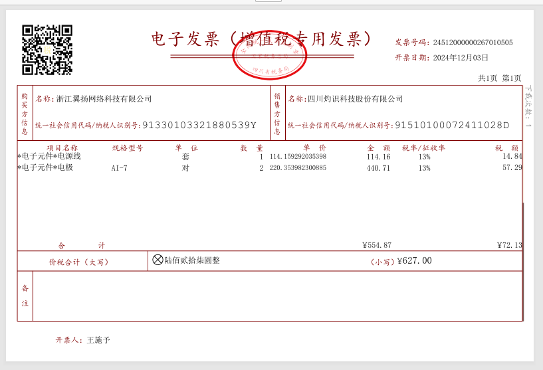The width and height of the screenshot is (543, 370).
Task: Click the invoice title 电子发票（增值税专用发票）
Action: pyautogui.click(x=263, y=39)
